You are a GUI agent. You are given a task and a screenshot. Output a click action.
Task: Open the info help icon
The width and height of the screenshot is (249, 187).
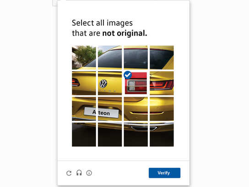[89, 173]
